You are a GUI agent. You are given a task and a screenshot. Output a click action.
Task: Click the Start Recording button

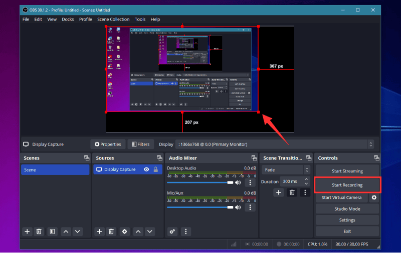coord(347,185)
